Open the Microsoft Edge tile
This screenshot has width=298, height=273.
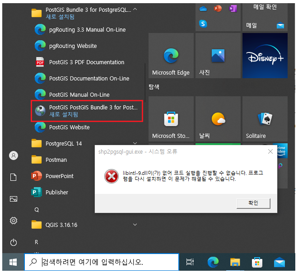pyautogui.click(x=171, y=56)
